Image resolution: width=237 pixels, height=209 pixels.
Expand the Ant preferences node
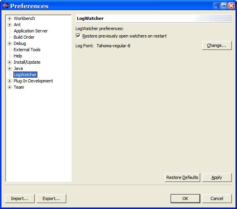point(10,25)
